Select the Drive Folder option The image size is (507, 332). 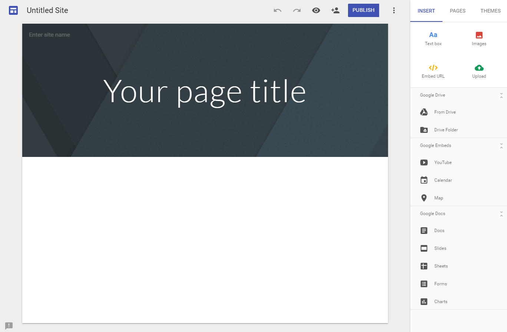click(x=446, y=130)
